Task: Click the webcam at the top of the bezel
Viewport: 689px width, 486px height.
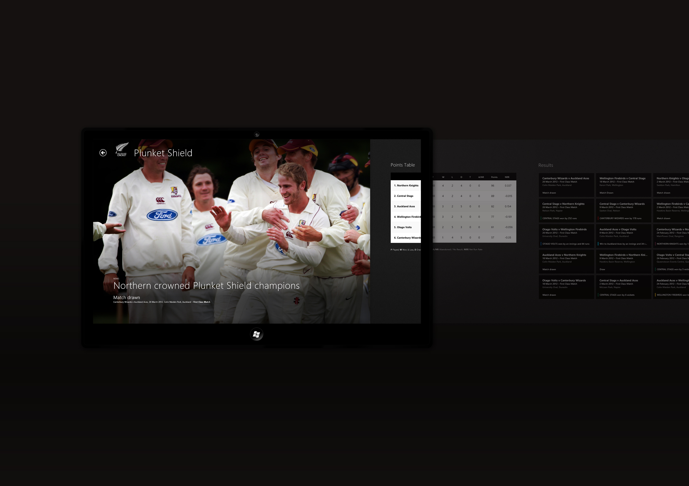Action: [257, 134]
